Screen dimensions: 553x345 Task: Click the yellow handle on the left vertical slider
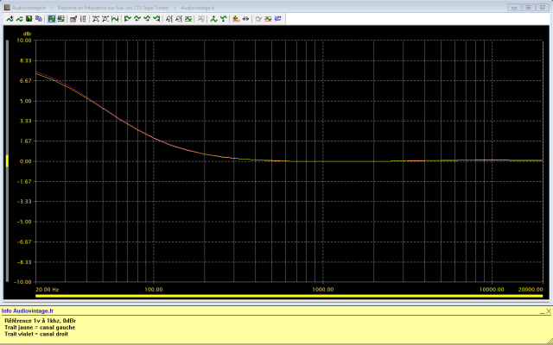pos(7,161)
